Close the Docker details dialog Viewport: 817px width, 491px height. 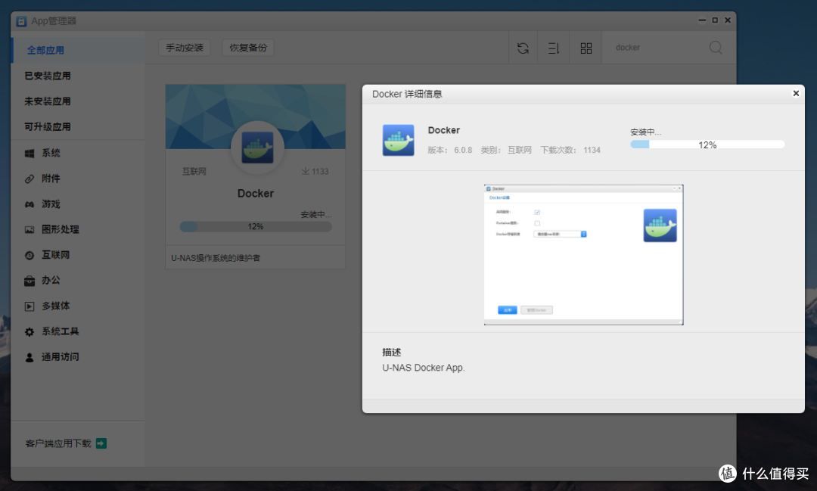(x=796, y=93)
